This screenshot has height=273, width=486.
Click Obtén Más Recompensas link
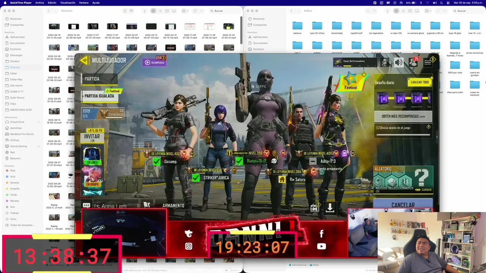pyautogui.click(x=403, y=116)
